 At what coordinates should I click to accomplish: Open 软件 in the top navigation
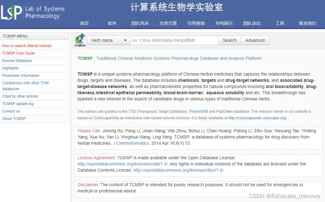(x=112, y=23)
